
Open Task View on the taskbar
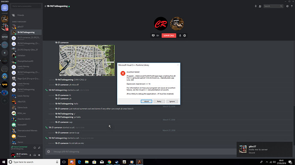point(64,162)
